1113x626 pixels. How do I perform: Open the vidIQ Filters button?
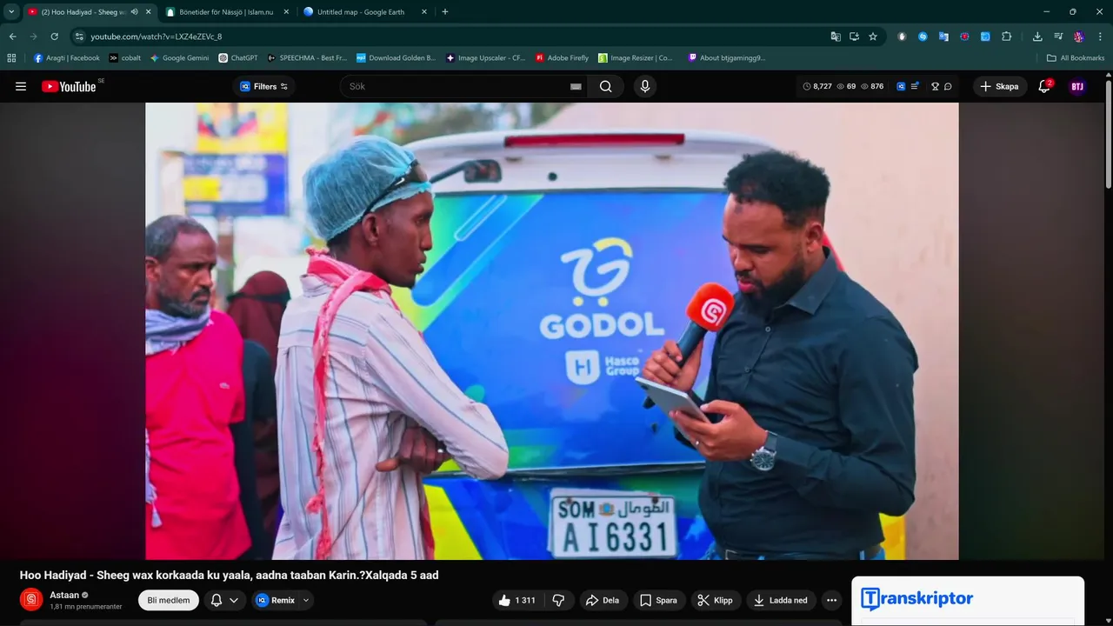263,86
